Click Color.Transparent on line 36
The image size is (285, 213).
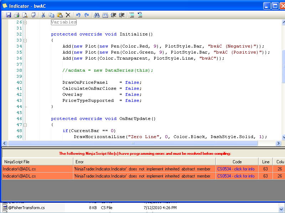pos(123,58)
